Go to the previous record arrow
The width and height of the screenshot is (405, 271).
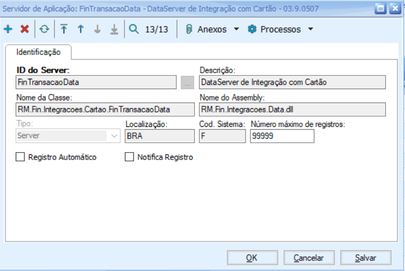tap(81, 29)
